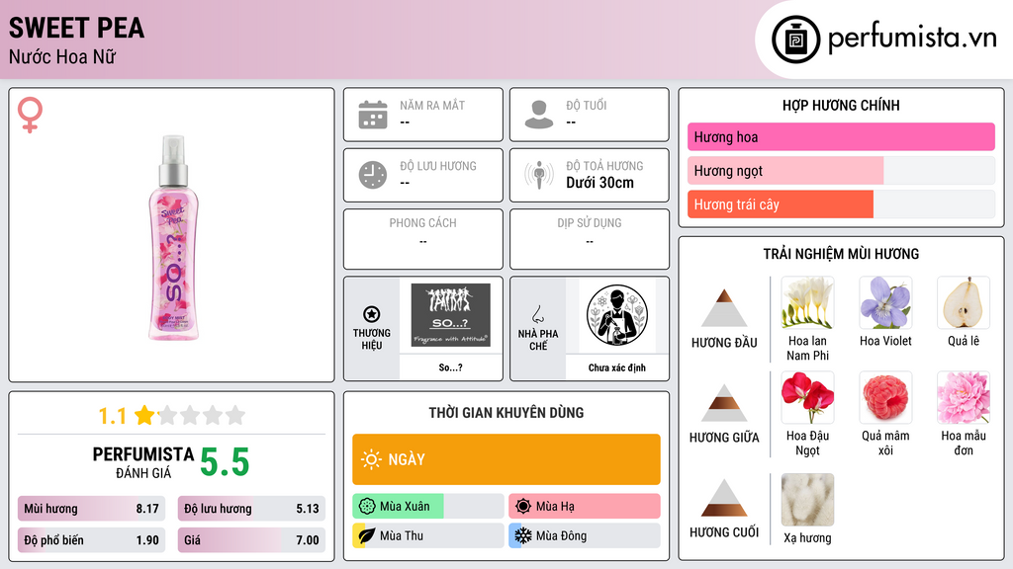Click the Hương đầu pyramid icon

point(724,308)
